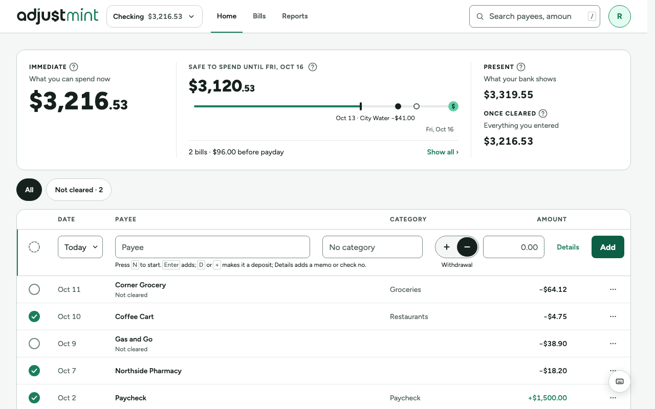Click the Add transaction button

pos(608,247)
